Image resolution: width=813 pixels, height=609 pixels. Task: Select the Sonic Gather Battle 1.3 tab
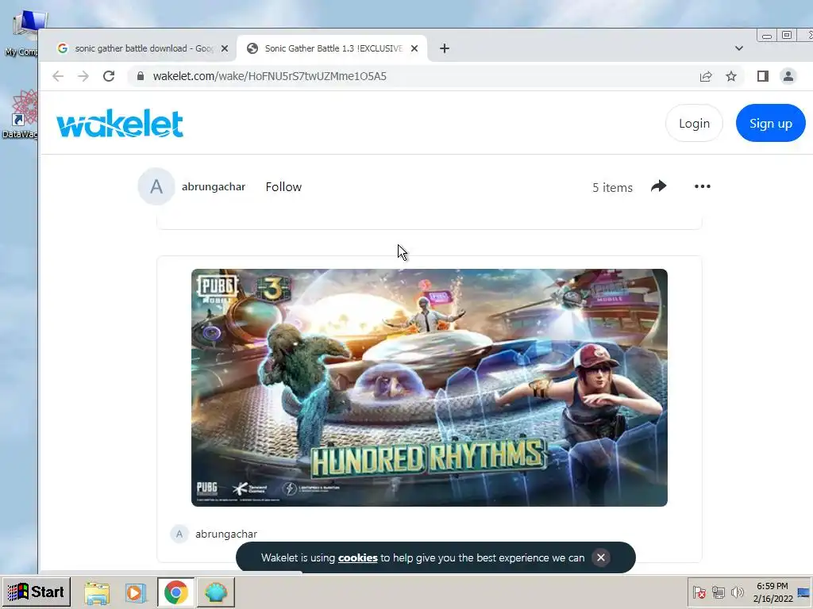click(332, 48)
